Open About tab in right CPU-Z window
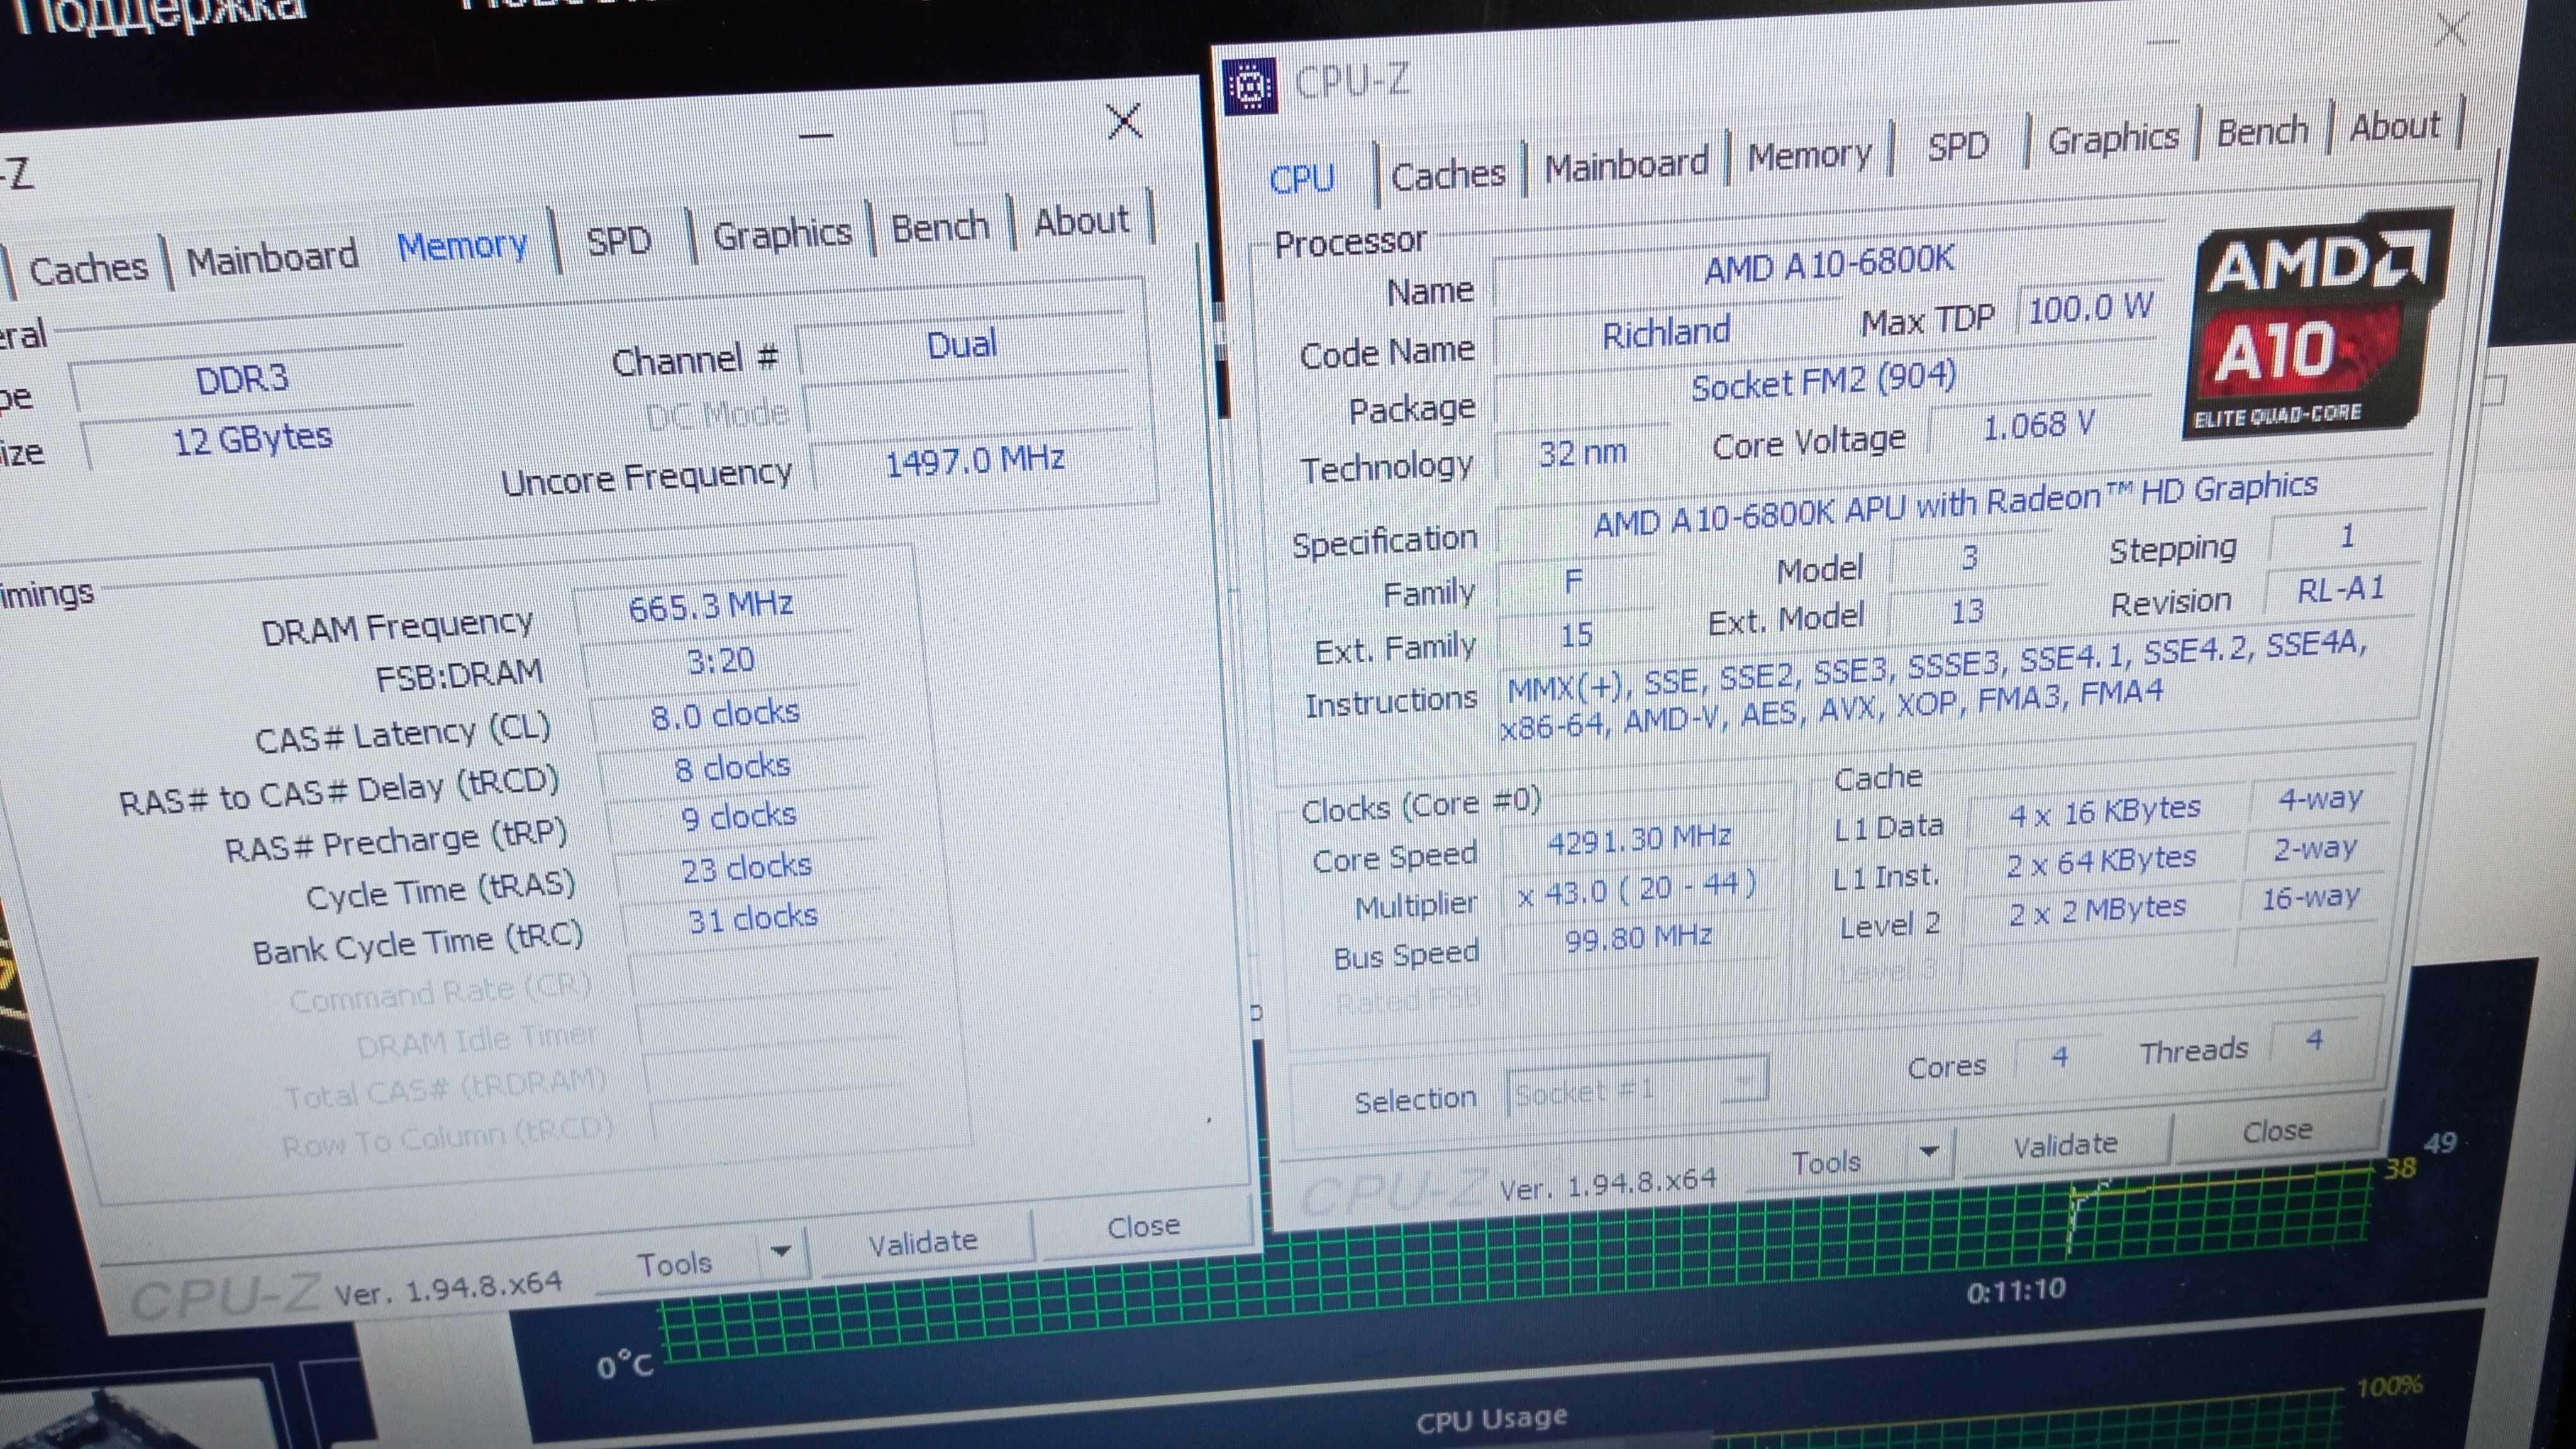Image resolution: width=2576 pixels, height=1449 pixels. point(2394,126)
